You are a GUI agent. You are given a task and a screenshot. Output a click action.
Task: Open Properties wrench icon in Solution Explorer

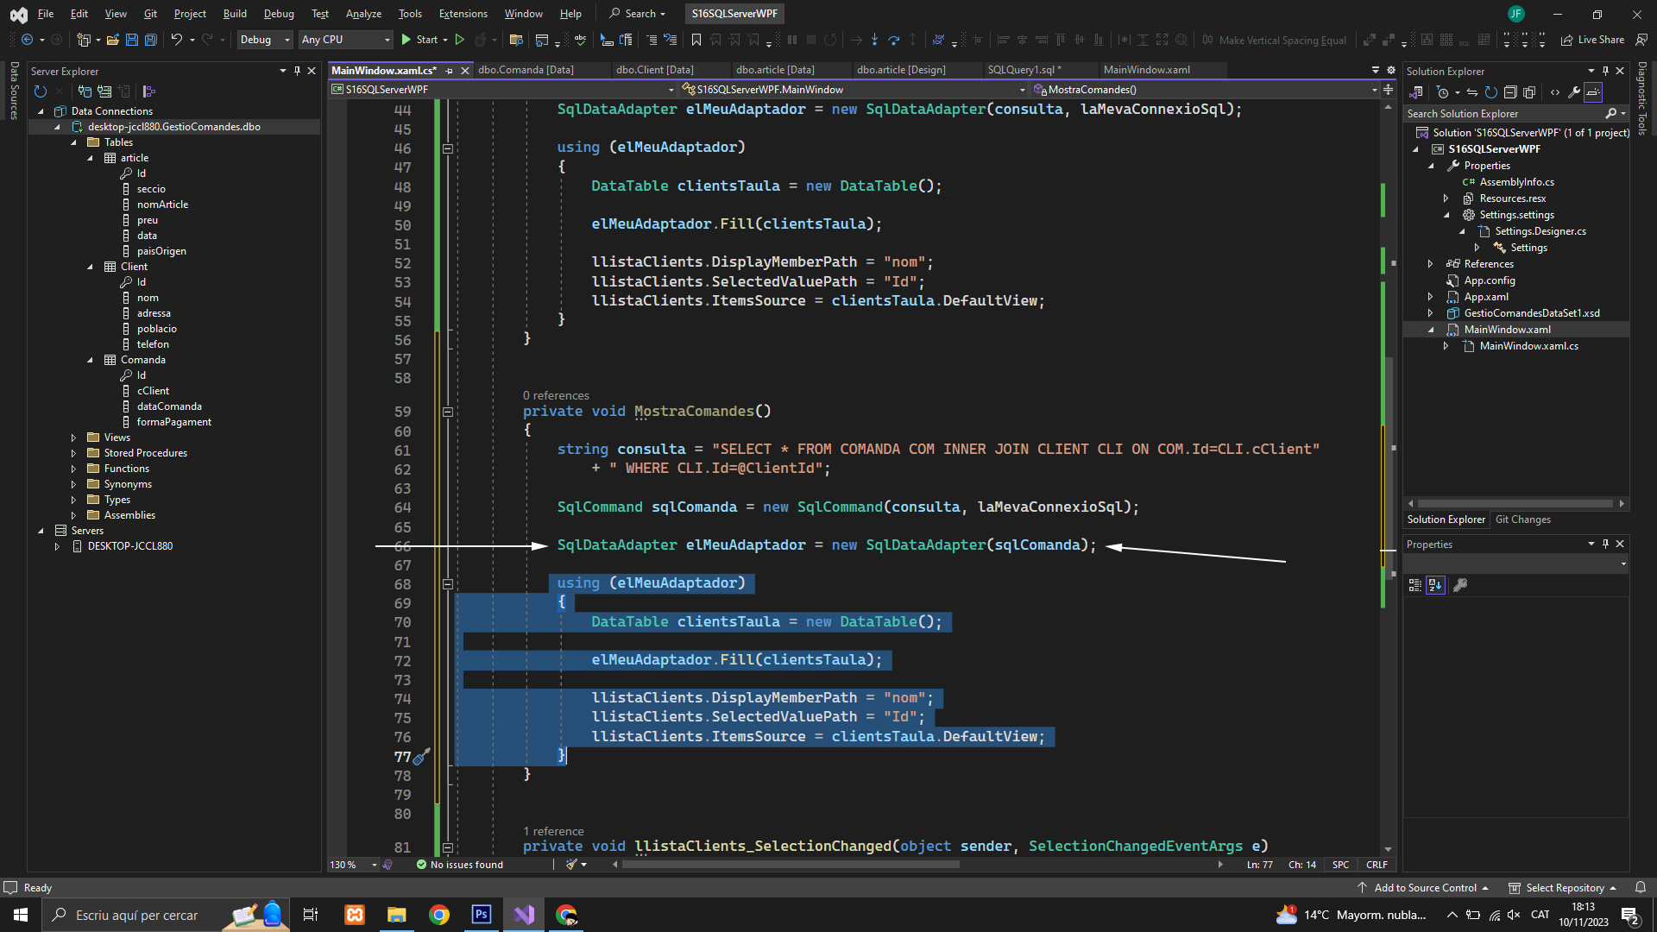click(1574, 92)
